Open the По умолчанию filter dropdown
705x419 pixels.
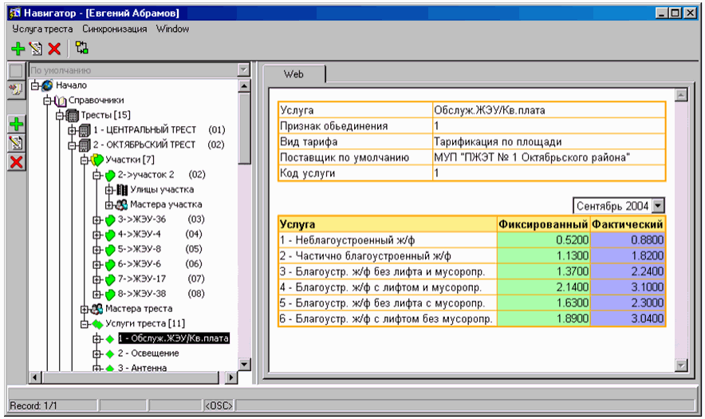tap(243, 70)
